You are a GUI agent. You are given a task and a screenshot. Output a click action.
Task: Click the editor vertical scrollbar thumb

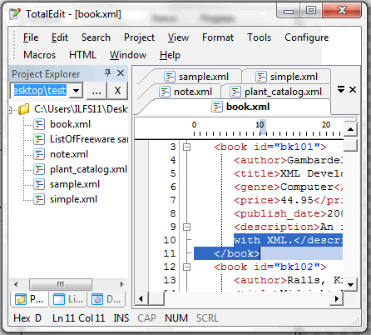click(350, 145)
